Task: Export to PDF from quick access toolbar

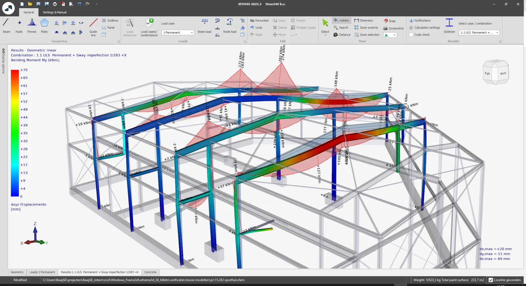Action: (63, 4)
